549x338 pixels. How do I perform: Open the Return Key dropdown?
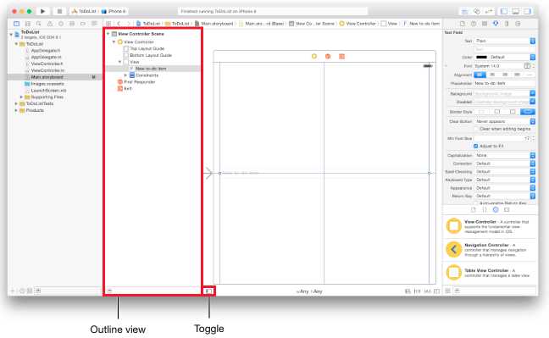click(505, 197)
